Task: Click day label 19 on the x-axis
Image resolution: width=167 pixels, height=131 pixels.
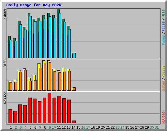Action: pos(98,127)
